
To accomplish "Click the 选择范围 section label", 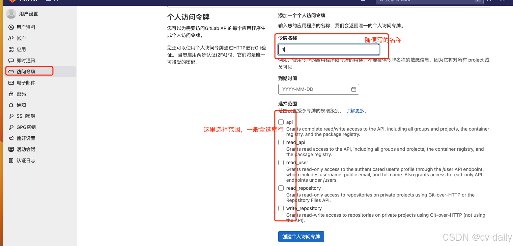I will 288,104.
